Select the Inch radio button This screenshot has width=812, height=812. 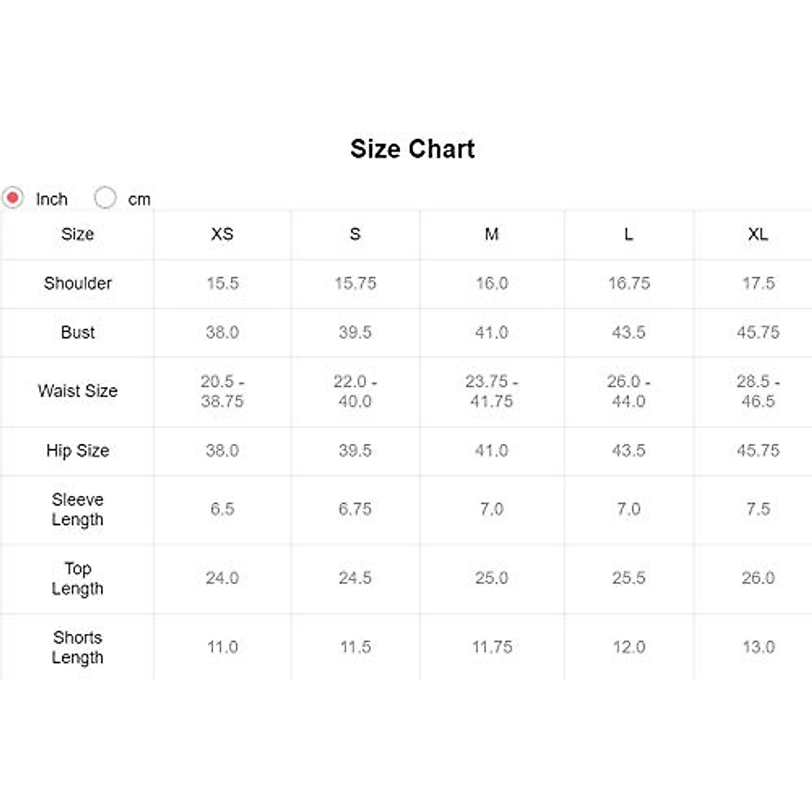[x=13, y=198]
